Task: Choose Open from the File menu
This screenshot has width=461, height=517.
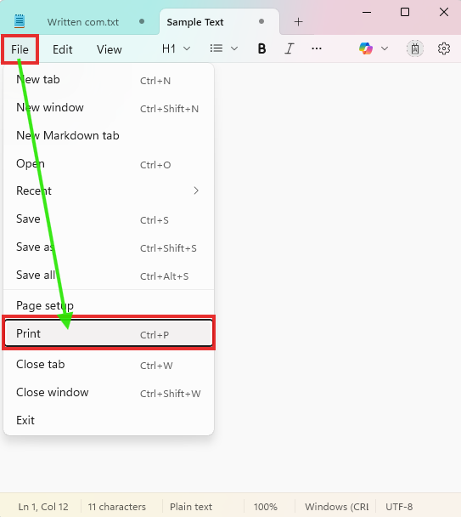Action: (x=109, y=164)
